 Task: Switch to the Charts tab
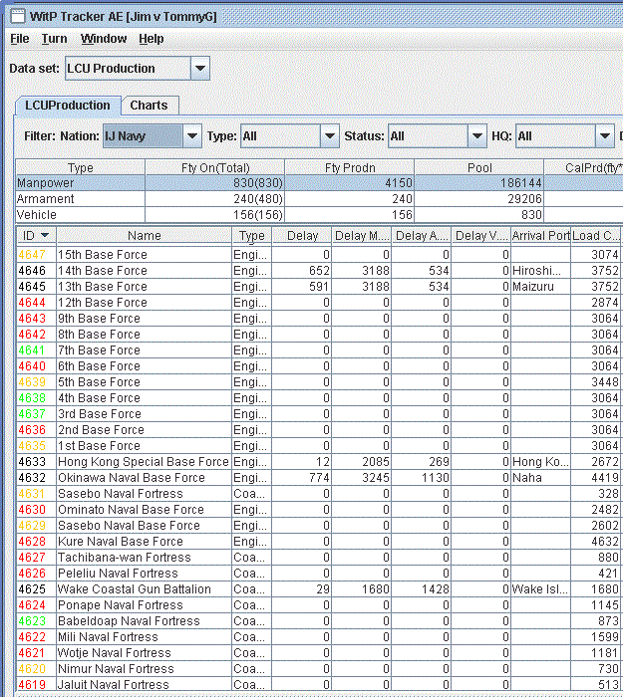[150, 106]
